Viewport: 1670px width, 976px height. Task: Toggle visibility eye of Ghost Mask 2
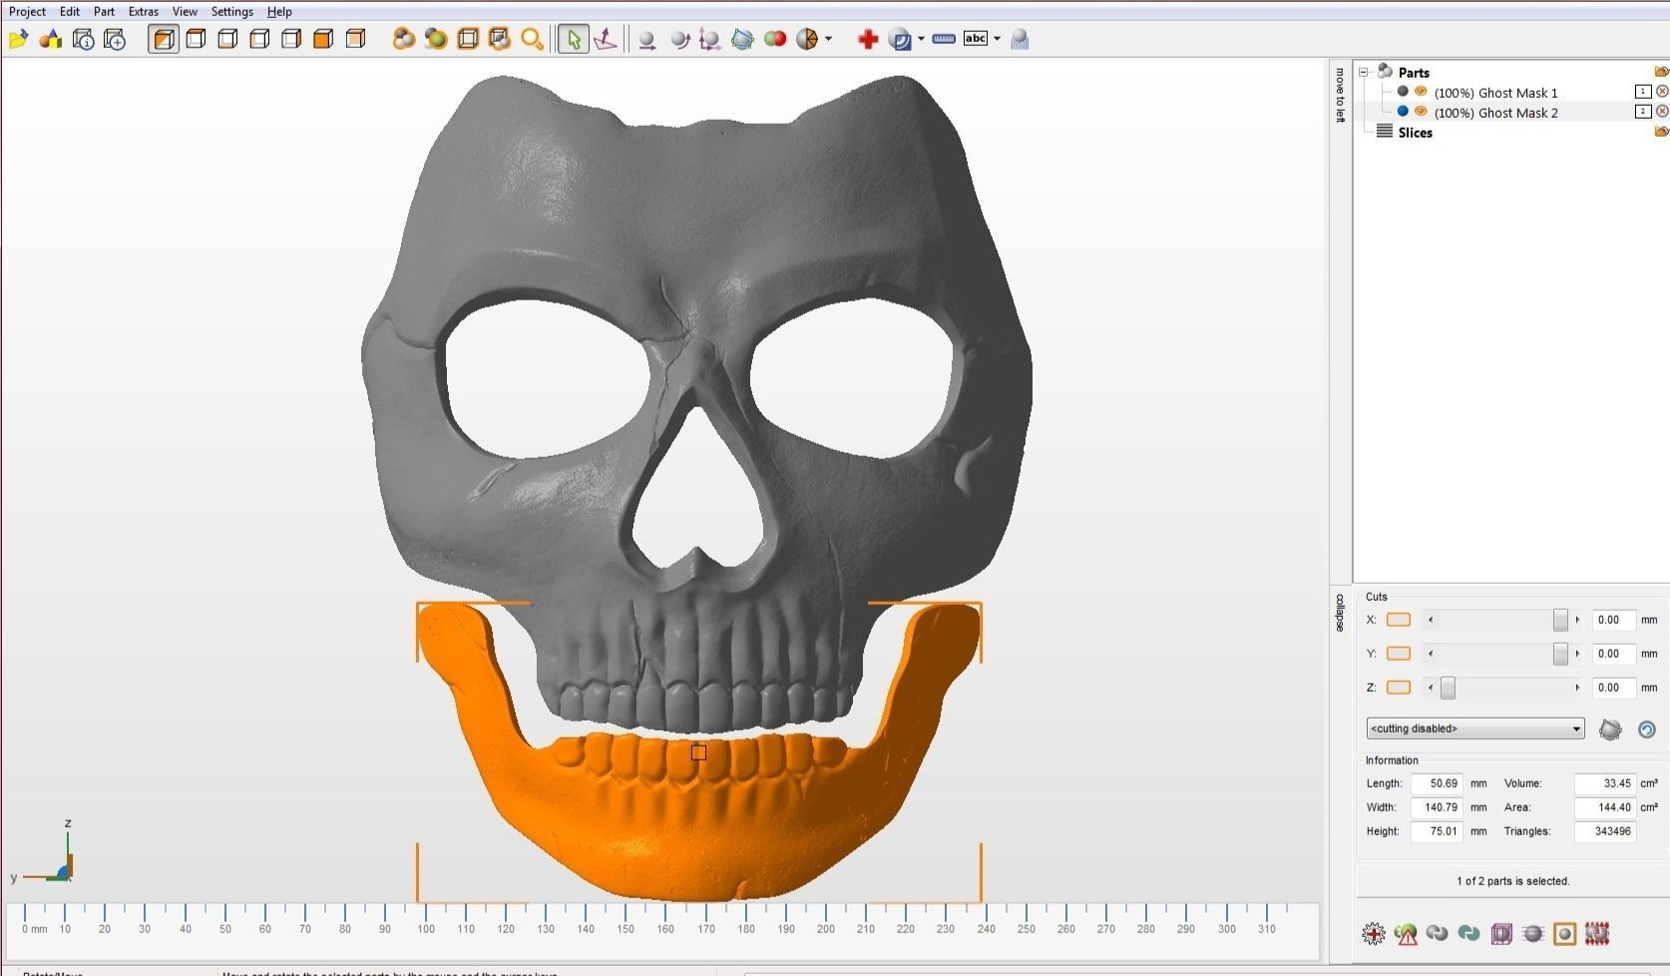[1421, 112]
